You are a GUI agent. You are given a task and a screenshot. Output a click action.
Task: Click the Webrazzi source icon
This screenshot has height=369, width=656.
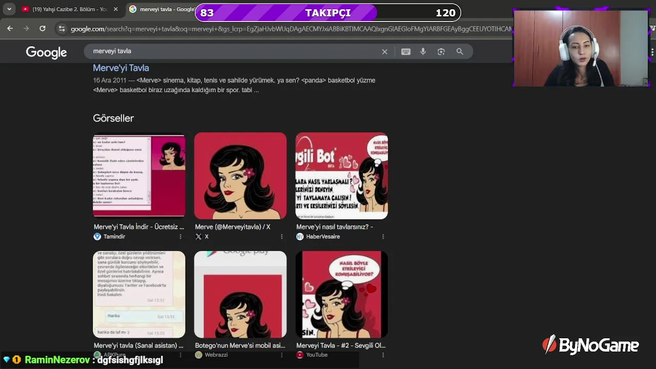tap(198, 355)
